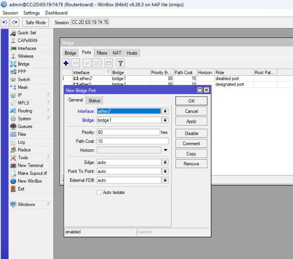Open the Edge dropdown arrow
Image resolution: width=293 pixels, height=259 pixels.
165,163
